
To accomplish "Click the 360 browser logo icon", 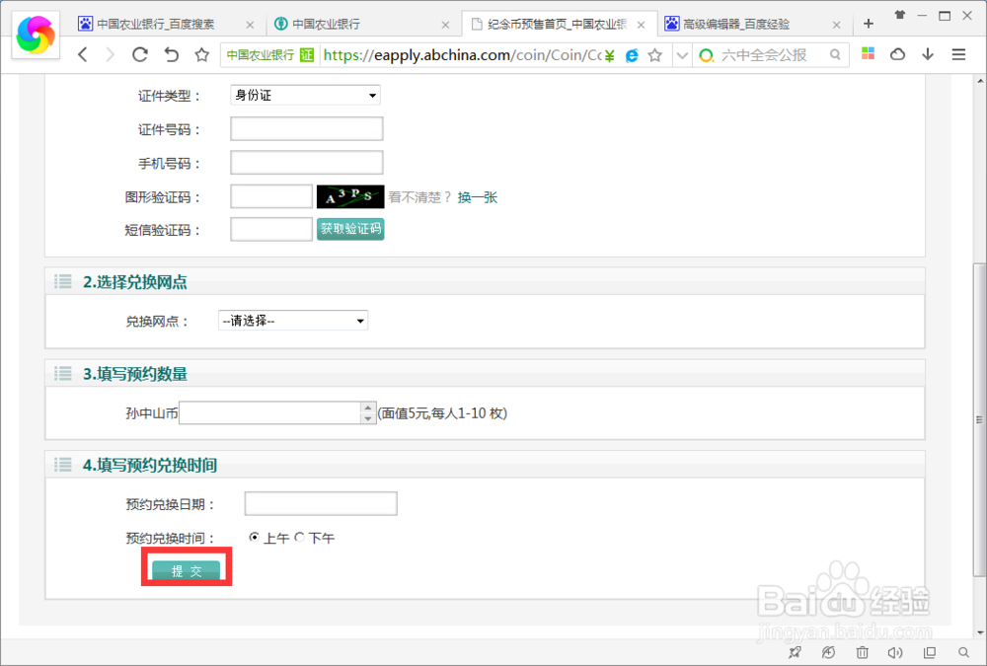I will click(x=36, y=35).
